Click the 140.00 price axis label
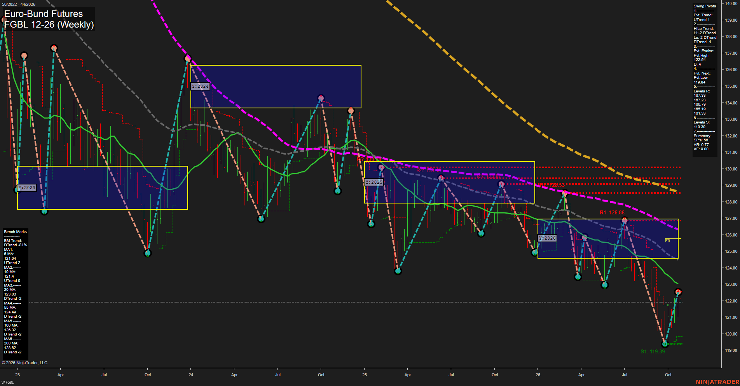740x386 pixels. (x=731, y=3)
